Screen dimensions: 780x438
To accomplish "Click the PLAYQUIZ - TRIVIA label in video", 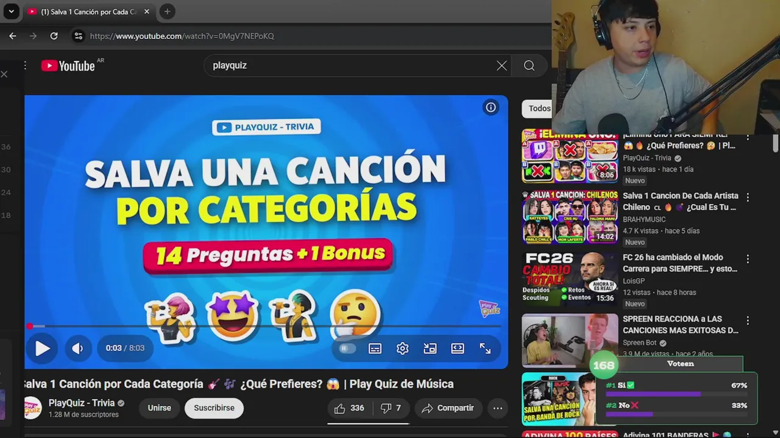I will click(266, 127).
